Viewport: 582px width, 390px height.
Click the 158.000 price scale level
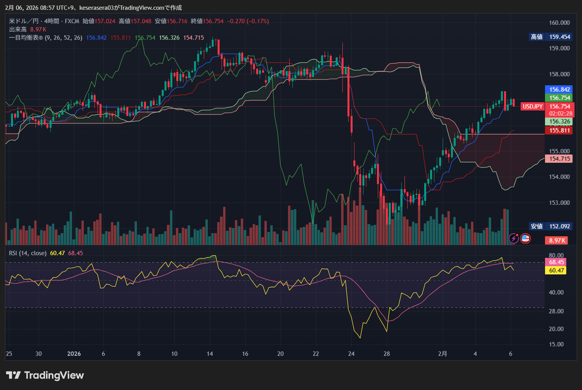(559, 74)
